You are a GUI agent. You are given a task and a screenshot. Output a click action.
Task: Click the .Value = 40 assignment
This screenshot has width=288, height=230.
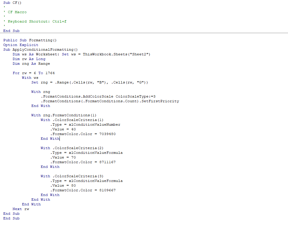(x=63, y=129)
